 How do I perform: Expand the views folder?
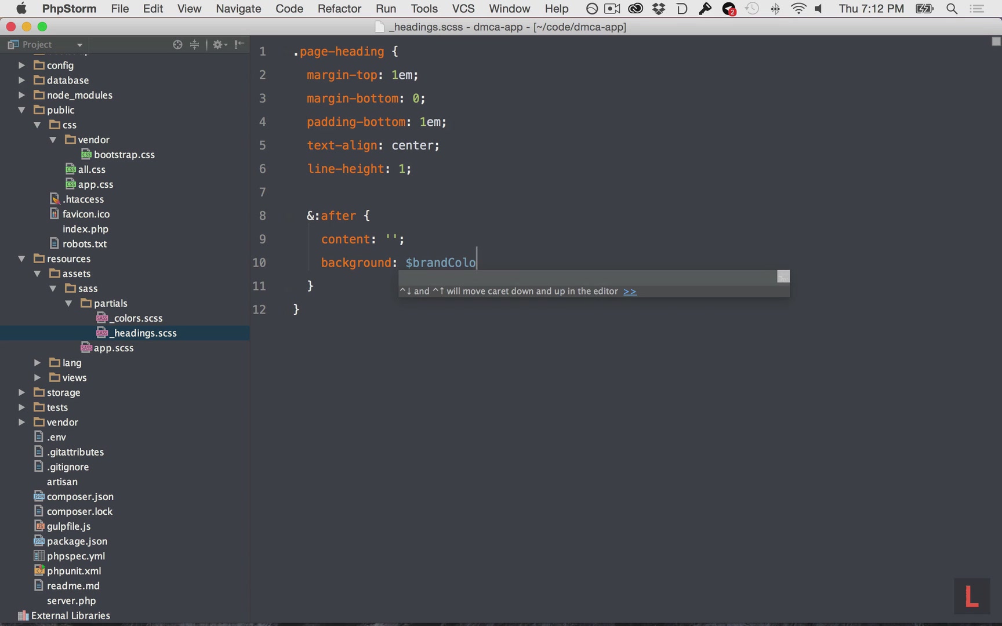(x=37, y=377)
